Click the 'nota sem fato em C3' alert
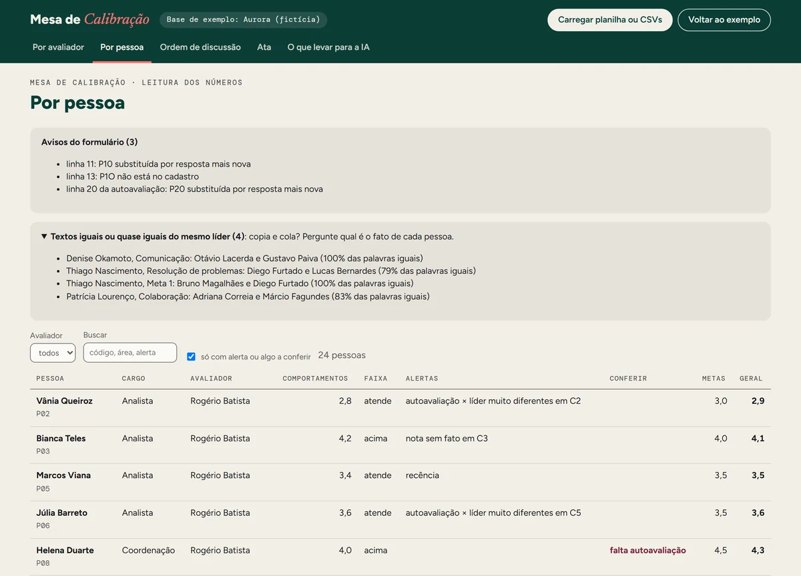Screen dimensions: 801x576 click(x=447, y=439)
